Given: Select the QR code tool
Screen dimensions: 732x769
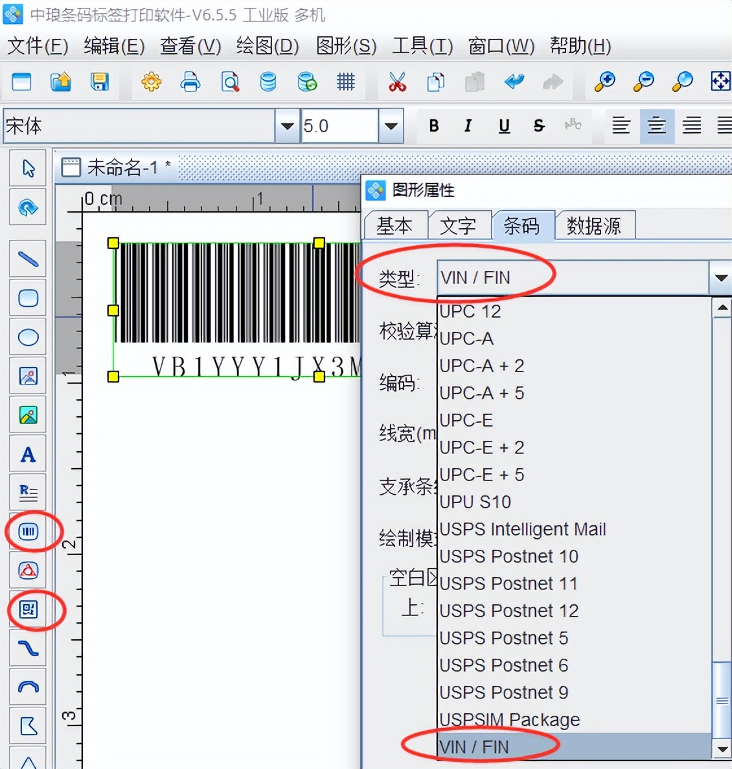Looking at the screenshot, I should [x=28, y=609].
